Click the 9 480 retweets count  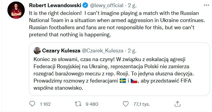[x=92, y=104]
